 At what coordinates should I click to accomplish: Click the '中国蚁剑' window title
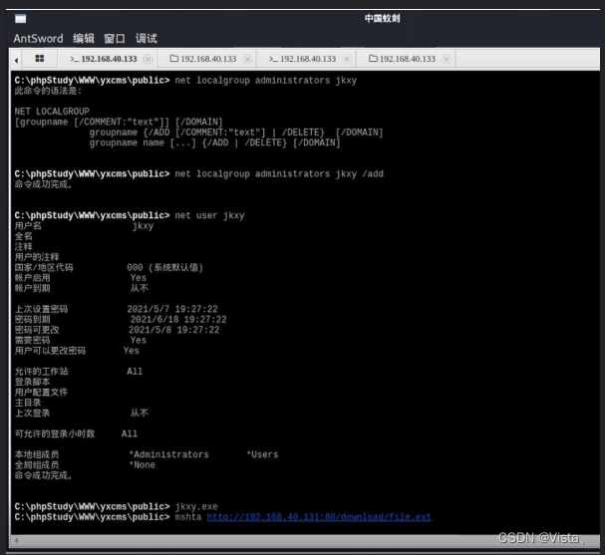382,18
